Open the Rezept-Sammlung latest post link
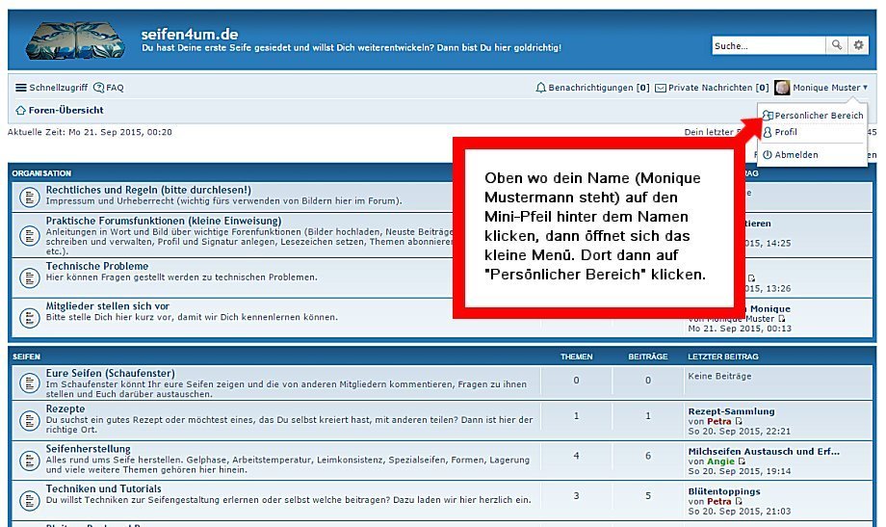The width and height of the screenshot is (886, 527). tap(732, 409)
